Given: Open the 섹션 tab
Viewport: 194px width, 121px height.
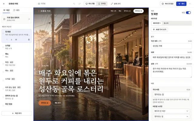Looking at the screenshot, I should [x=6, y=10].
